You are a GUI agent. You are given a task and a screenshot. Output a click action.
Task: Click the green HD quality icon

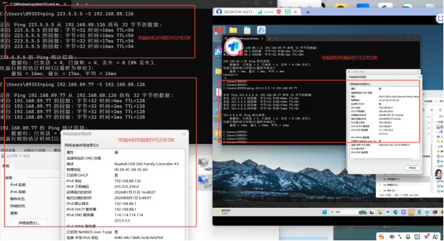click(288, 12)
